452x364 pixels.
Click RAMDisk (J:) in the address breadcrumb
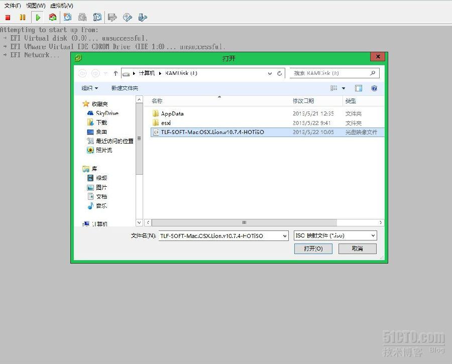click(181, 73)
